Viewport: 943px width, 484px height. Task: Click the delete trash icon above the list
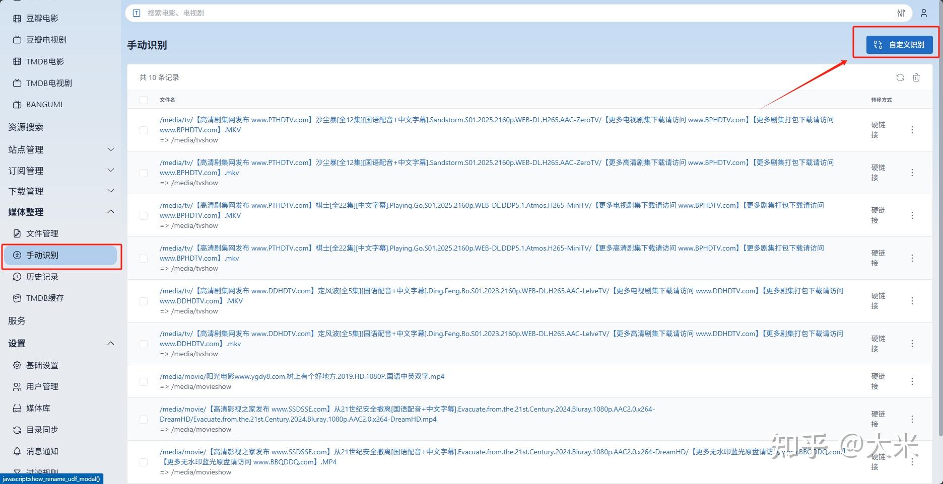(x=916, y=77)
